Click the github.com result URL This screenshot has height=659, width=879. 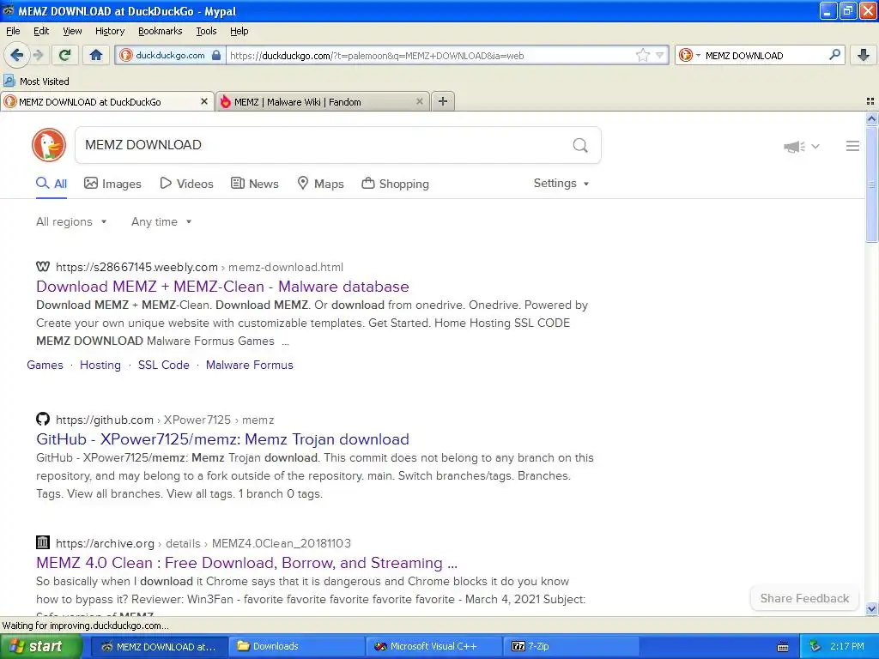click(x=165, y=420)
